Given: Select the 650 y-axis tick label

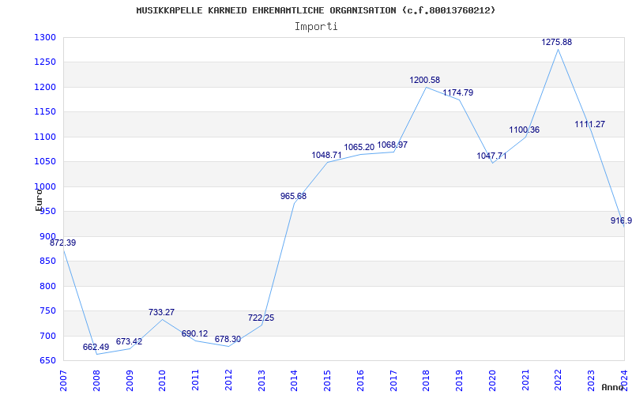Looking at the screenshot, I should point(47,361).
